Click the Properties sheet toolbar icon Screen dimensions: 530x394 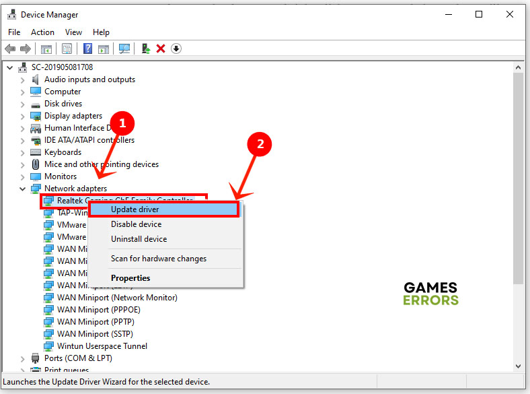pos(67,49)
